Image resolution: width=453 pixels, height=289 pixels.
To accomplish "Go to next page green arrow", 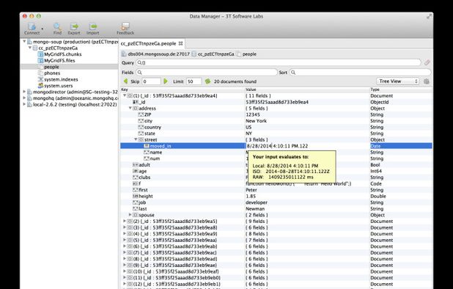I will (x=166, y=81).
